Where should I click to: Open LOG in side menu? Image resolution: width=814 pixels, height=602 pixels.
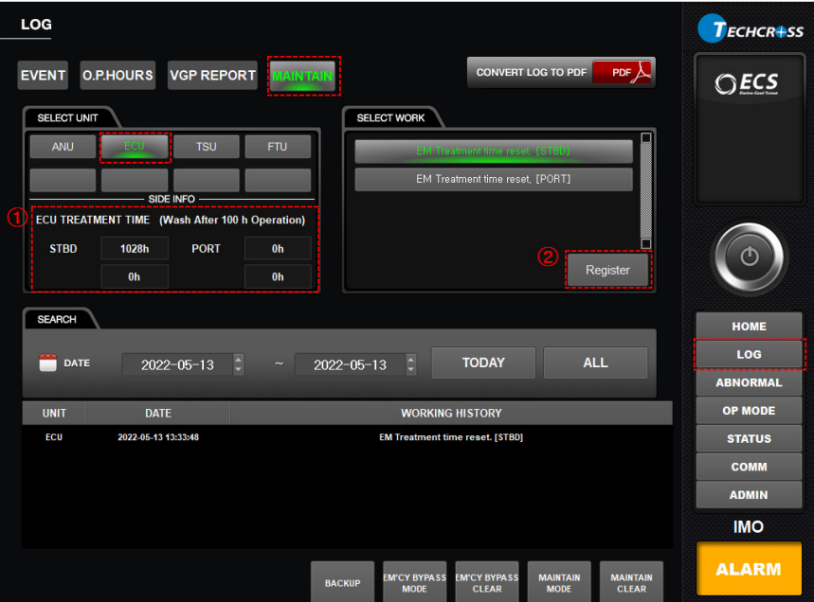(750, 355)
